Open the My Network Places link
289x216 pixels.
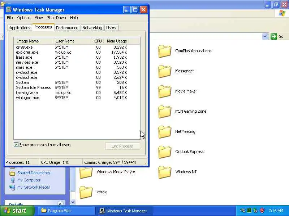pos(34,187)
